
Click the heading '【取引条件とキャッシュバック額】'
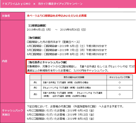click(47, 62)
